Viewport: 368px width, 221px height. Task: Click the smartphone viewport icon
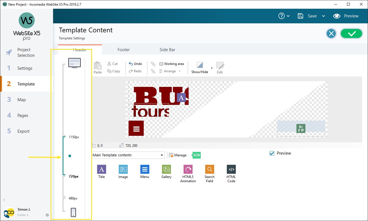coord(73,212)
